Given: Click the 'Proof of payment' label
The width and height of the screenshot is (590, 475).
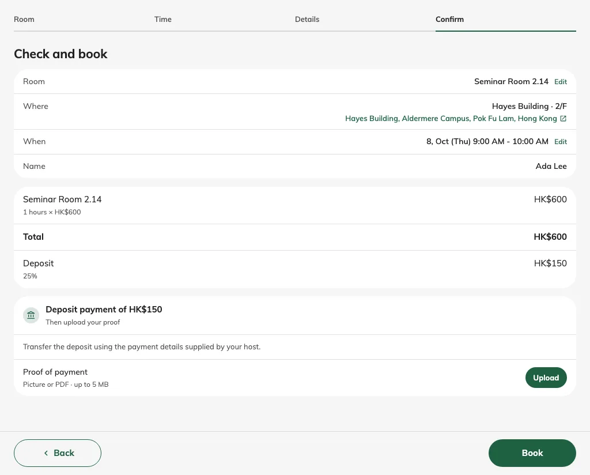Looking at the screenshot, I should click(x=55, y=372).
